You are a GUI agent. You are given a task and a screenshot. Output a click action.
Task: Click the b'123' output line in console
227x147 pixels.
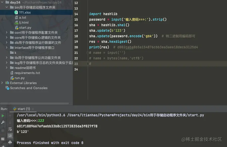pos(23,132)
